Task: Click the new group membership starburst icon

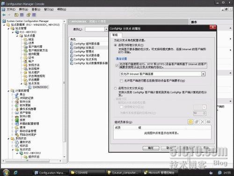Action: point(190,122)
